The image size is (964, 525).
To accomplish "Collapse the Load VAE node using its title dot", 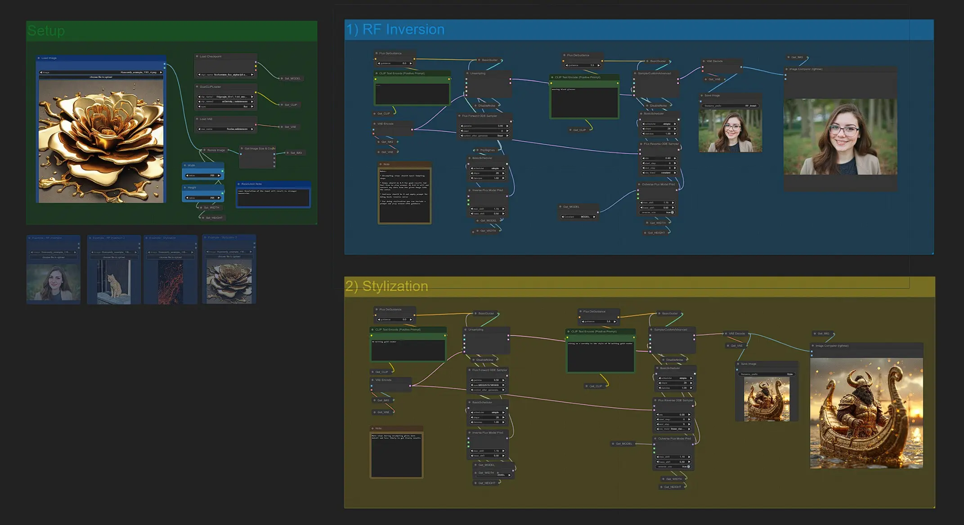I will tap(197, 119).
